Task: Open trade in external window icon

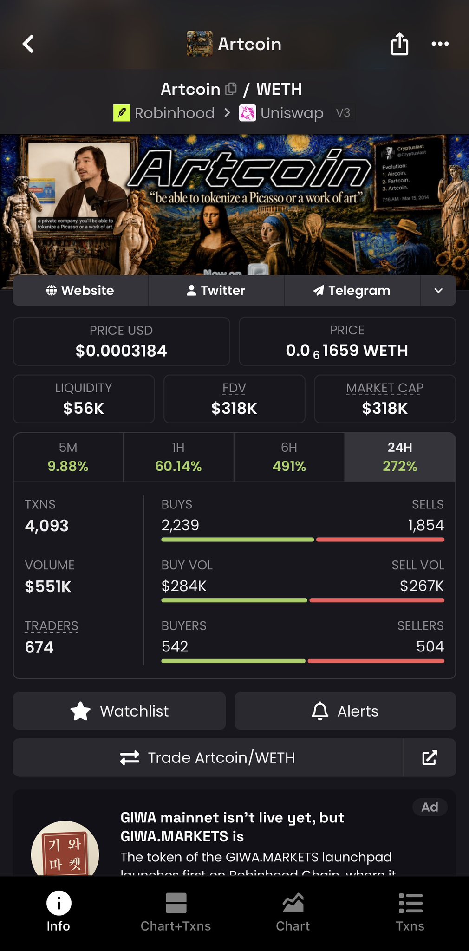Action: tap(430, 757)
